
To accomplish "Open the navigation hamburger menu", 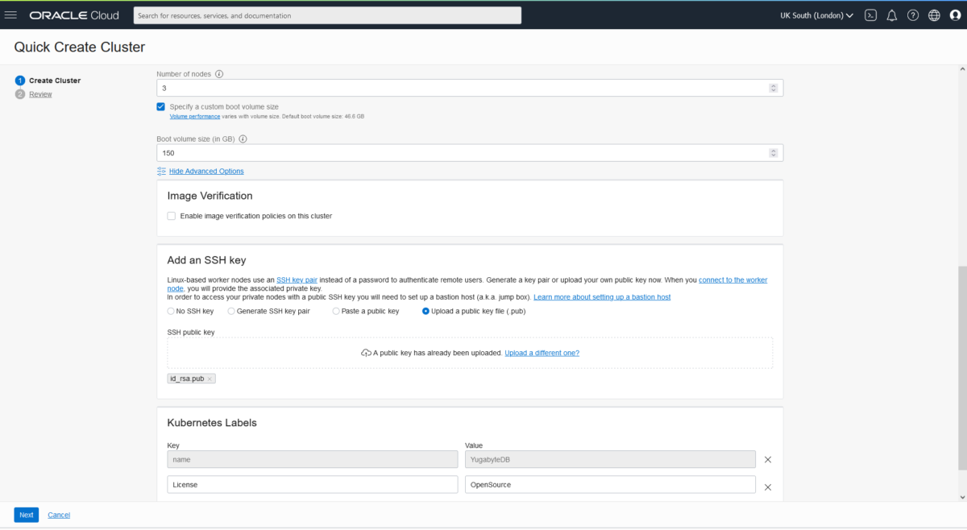I will pyautogui.click(x=10, y=14).
